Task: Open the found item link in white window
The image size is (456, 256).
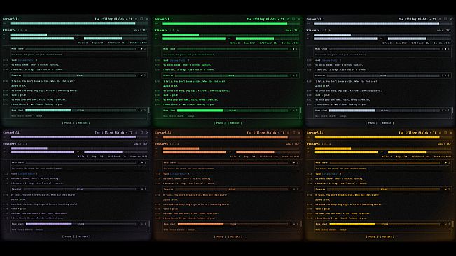Action: click(x=330, y=60)
